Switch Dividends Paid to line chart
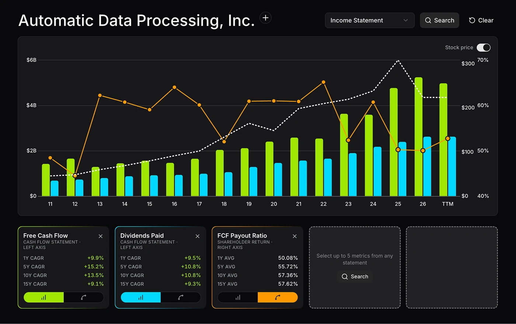Viewport: 516px width, 324px height. click(x=181, y=297)
